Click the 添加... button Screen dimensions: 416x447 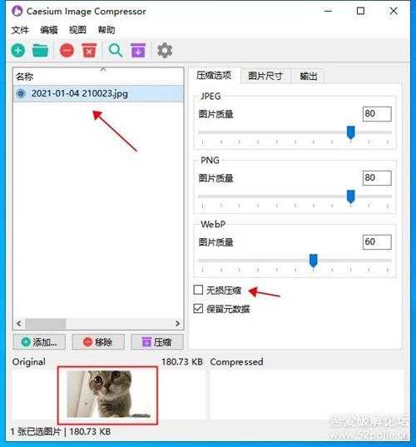39,342
